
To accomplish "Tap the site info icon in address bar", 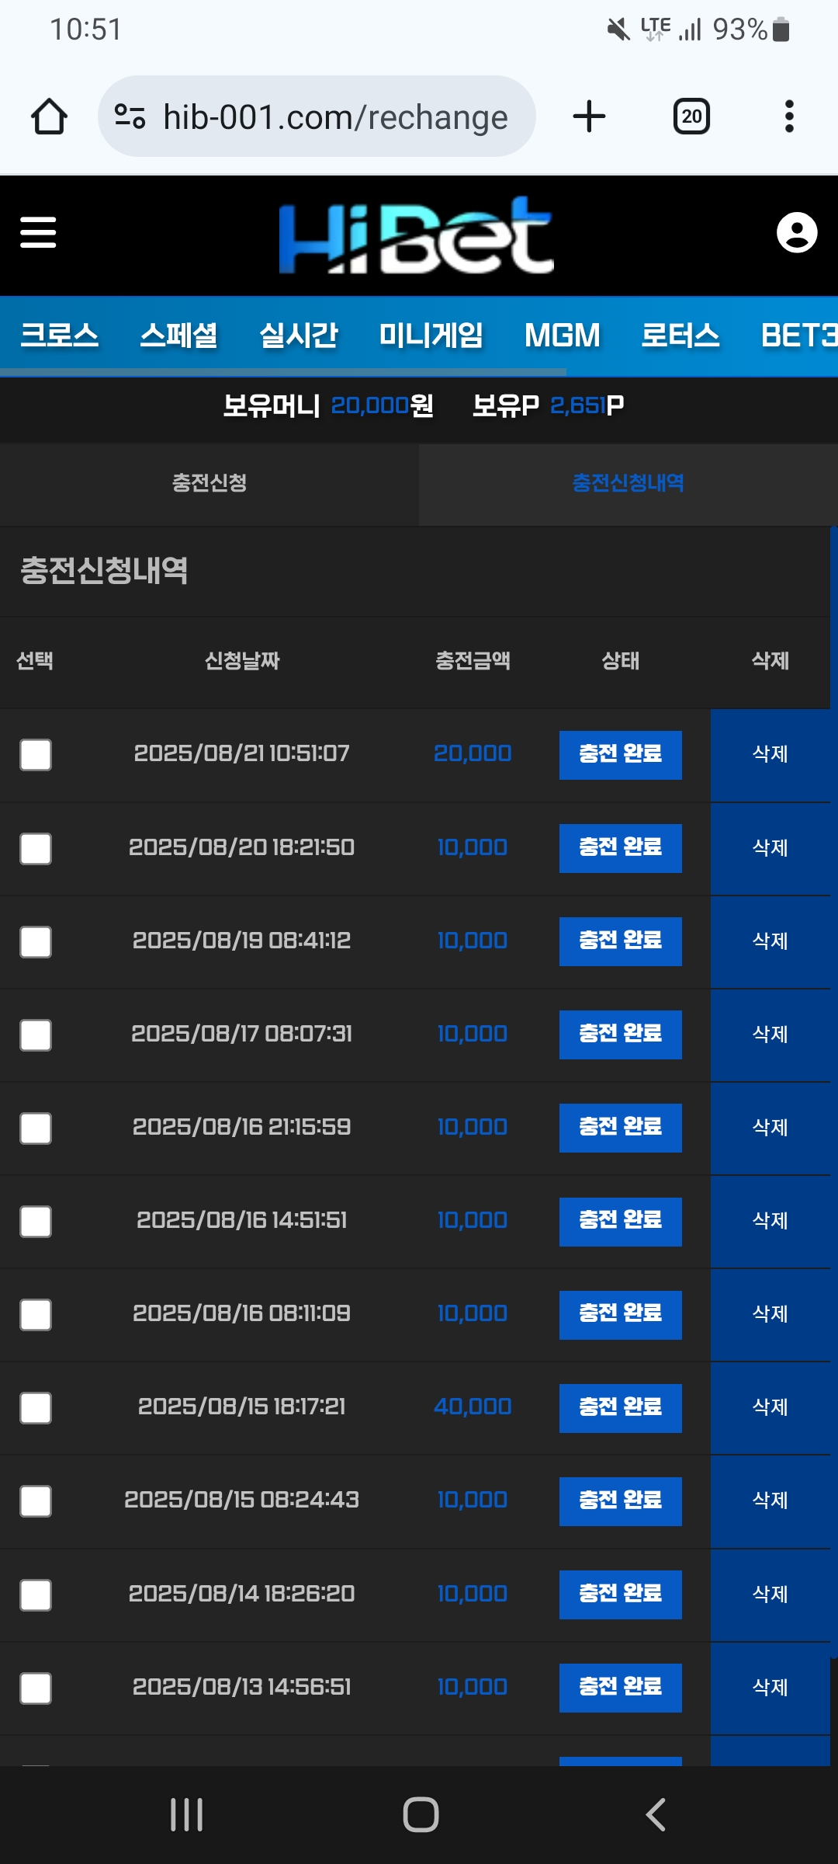I will [x=130, y=116].
